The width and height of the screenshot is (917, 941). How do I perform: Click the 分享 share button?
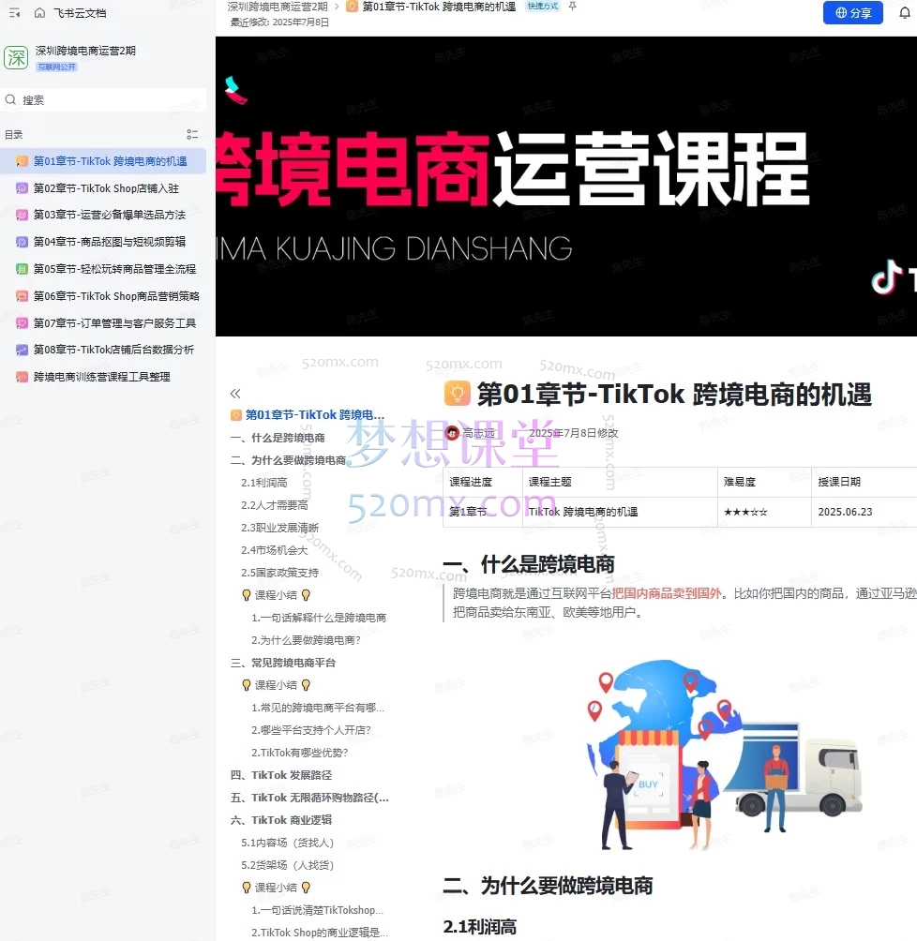click(852, 12)
